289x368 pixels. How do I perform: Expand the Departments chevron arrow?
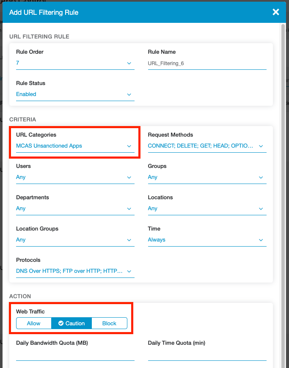(129, 209)
